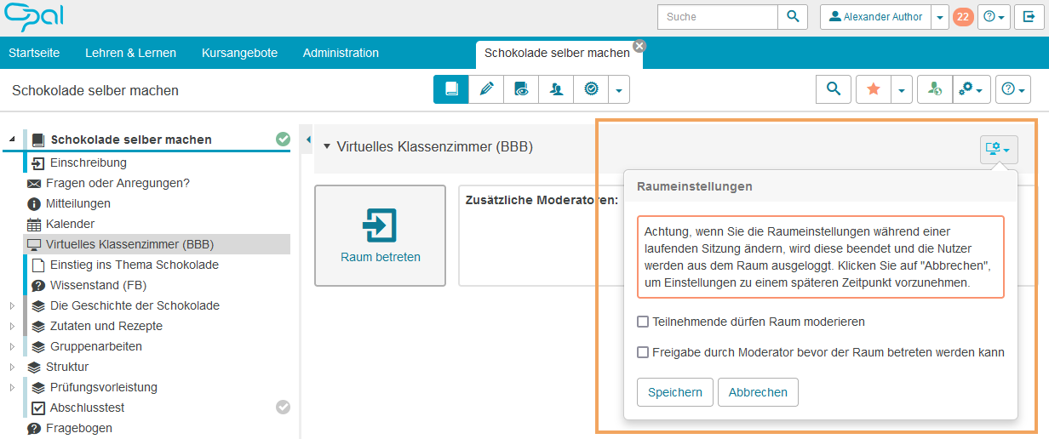Click the green user with globe icon
1049x439 pixels.
click(x=935, y=88)
